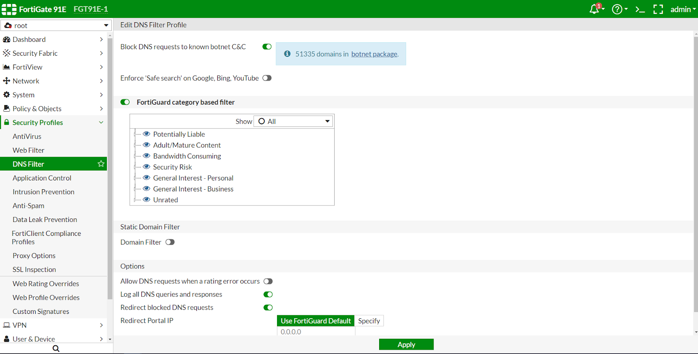Choose Specify for Redirect Portal IP
This screenshot has height=354, width=698.
pos(369,321)
